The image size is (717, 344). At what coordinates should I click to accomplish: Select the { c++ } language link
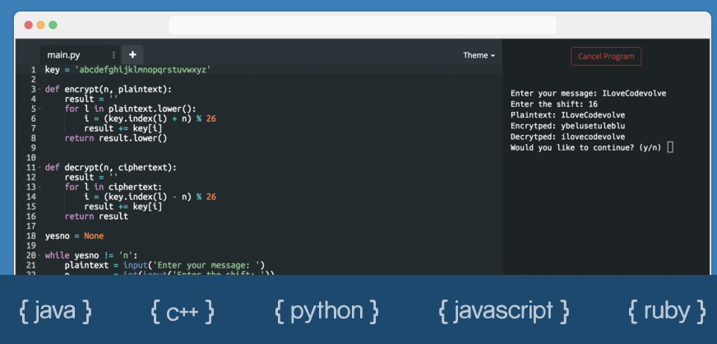click(183, 311)
